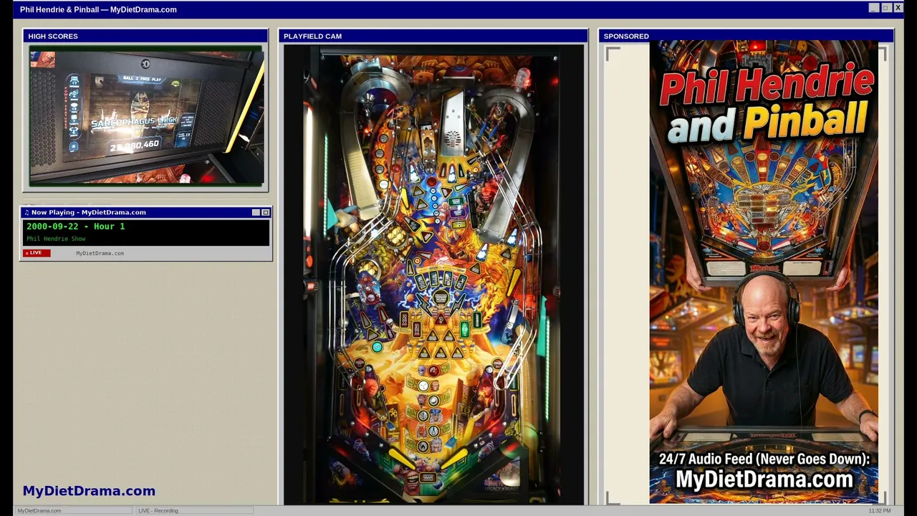The image size is (917, 516).
Task: Click the playfield camera video feed
Action: coord(433,274)
